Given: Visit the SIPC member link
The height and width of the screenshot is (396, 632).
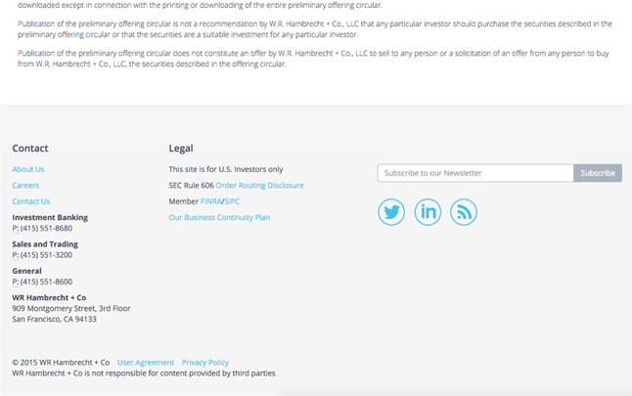Looking at the screenshot, I should point(232,201).
